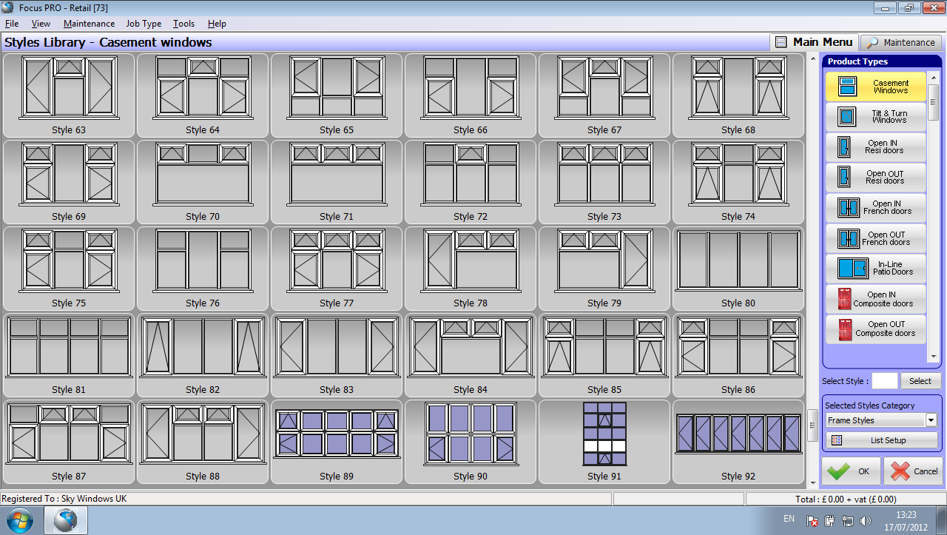Pick Open OUT French doors type
947x535 pixels.
point(875,238)
